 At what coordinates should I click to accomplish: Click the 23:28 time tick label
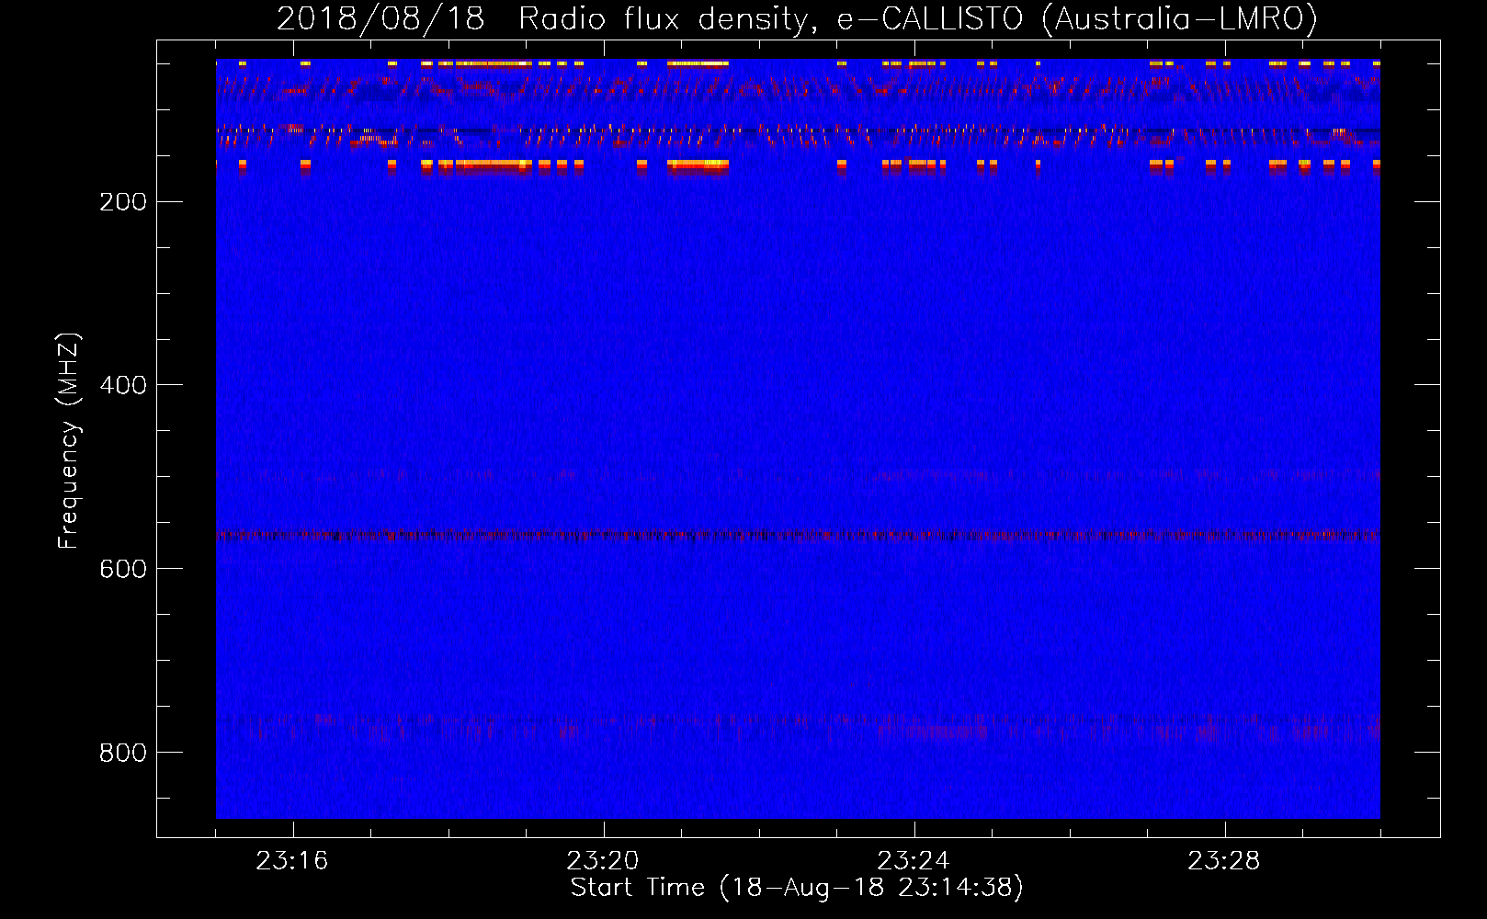(1224, 861)
